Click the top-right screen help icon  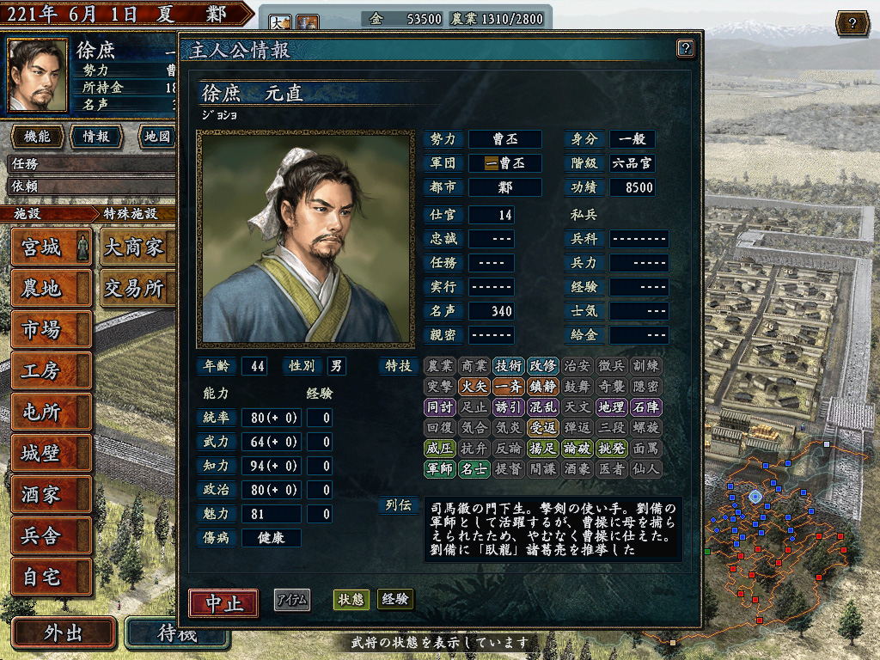(x=852, y=23)
